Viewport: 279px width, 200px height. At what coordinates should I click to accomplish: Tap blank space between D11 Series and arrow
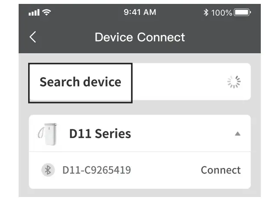click(182, 134)
